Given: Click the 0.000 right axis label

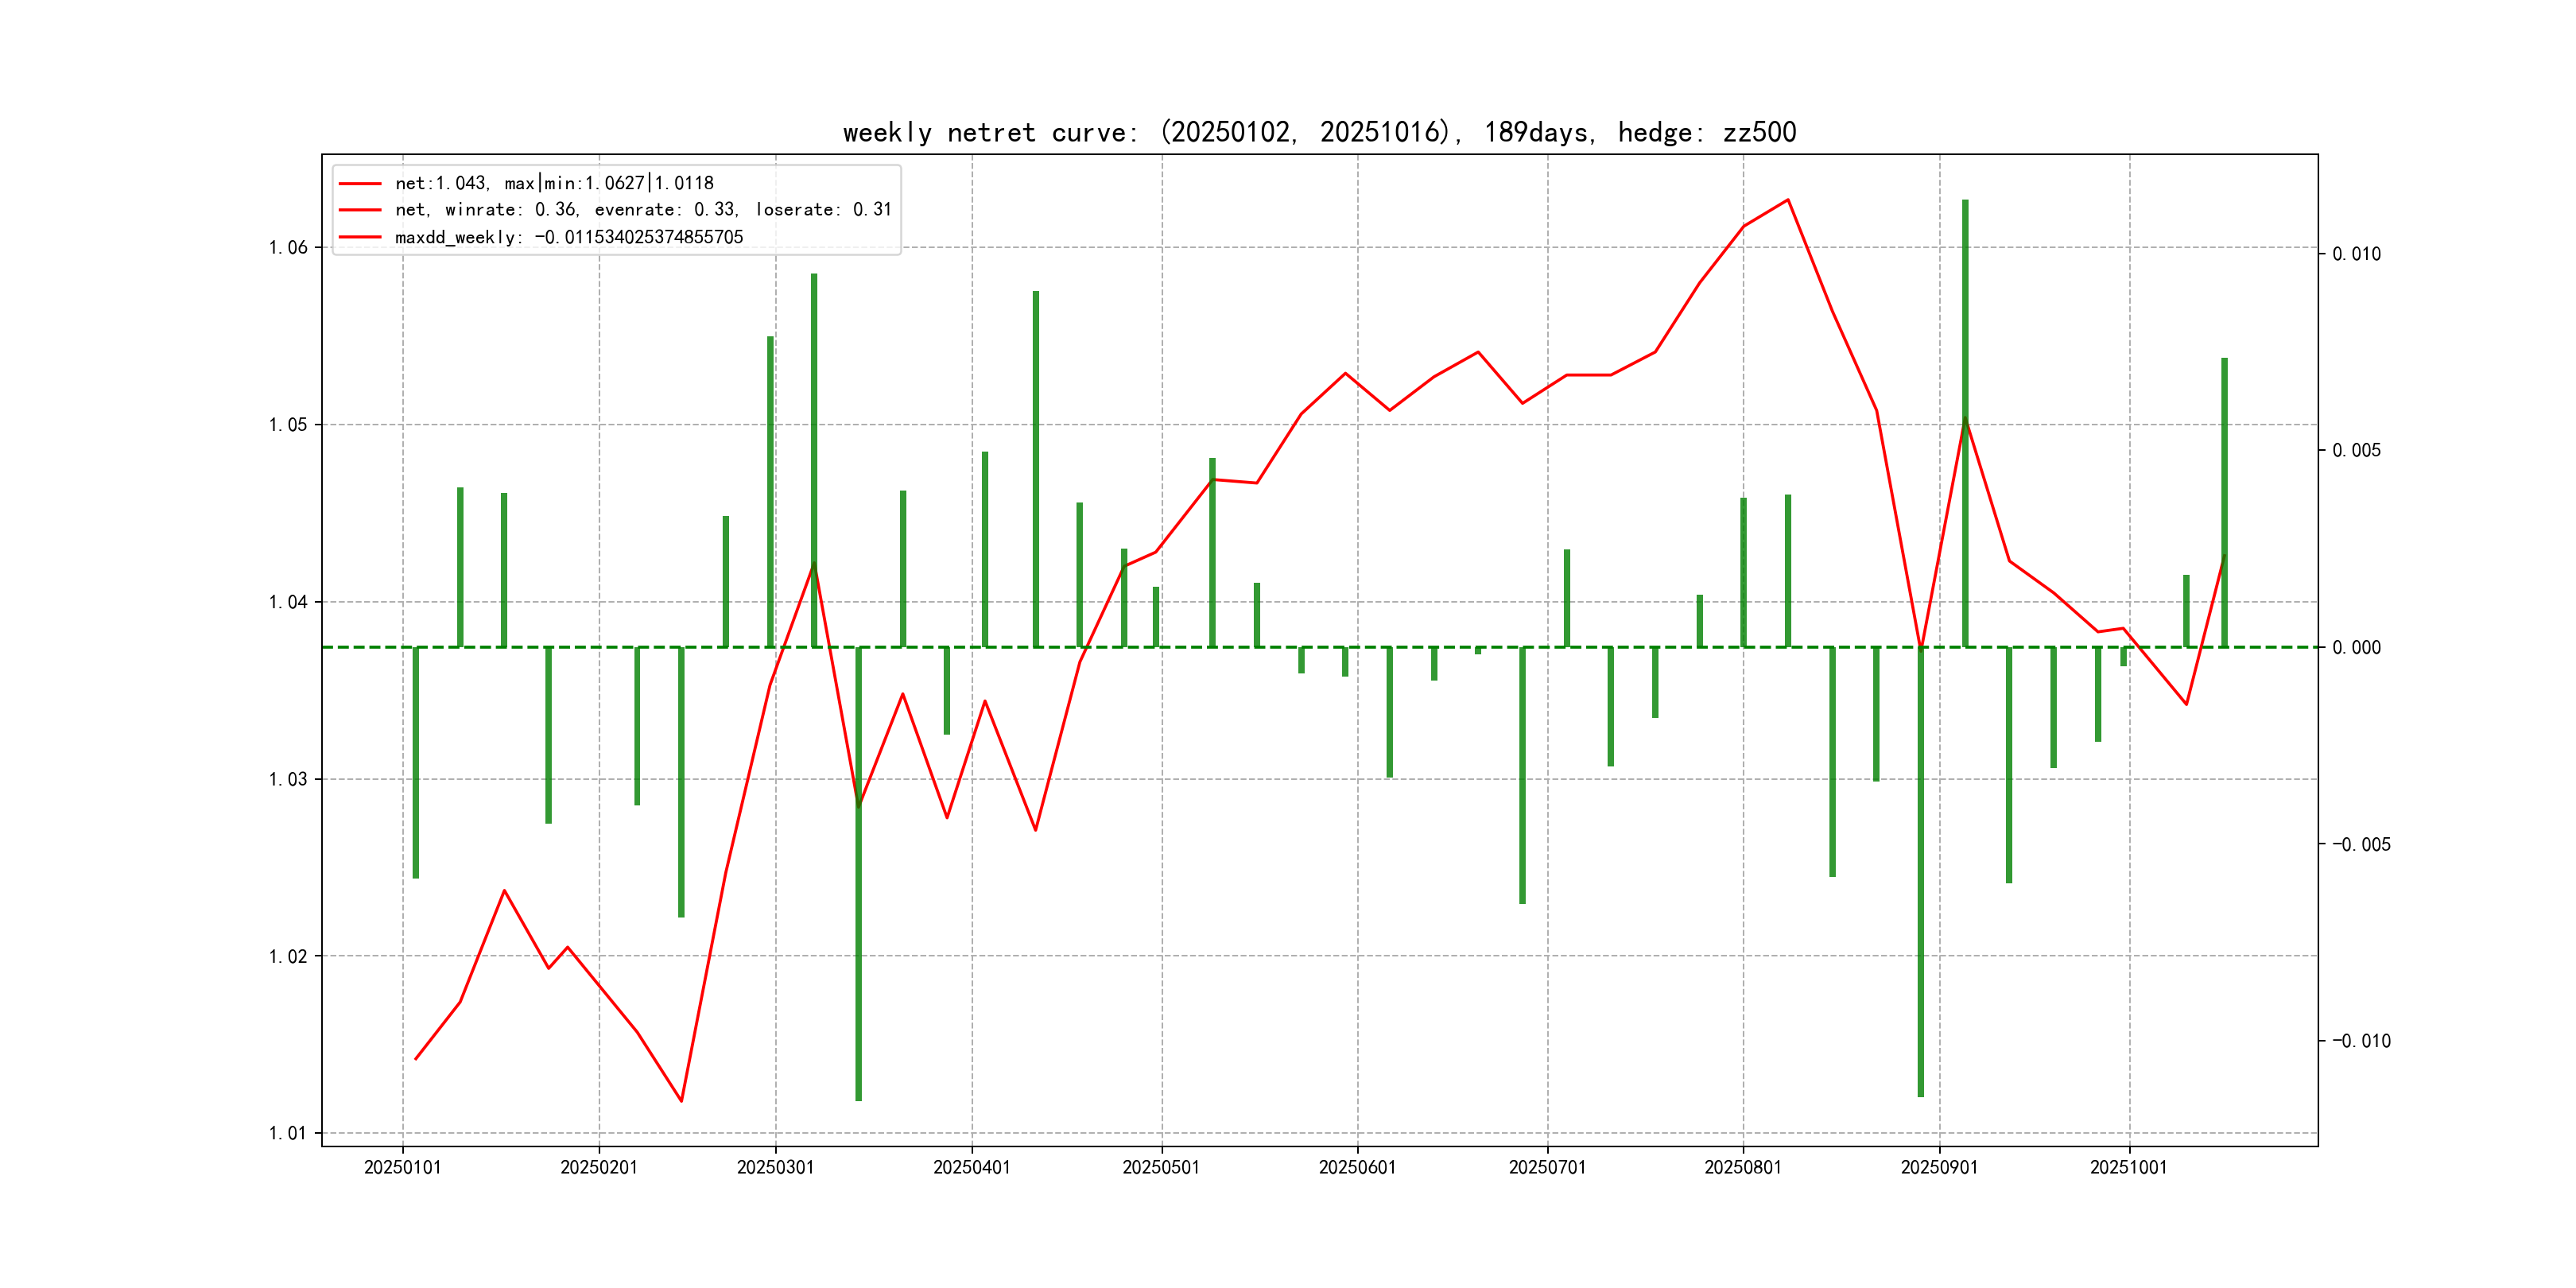Looking at the screenshot, I should tap(2356, 648).
